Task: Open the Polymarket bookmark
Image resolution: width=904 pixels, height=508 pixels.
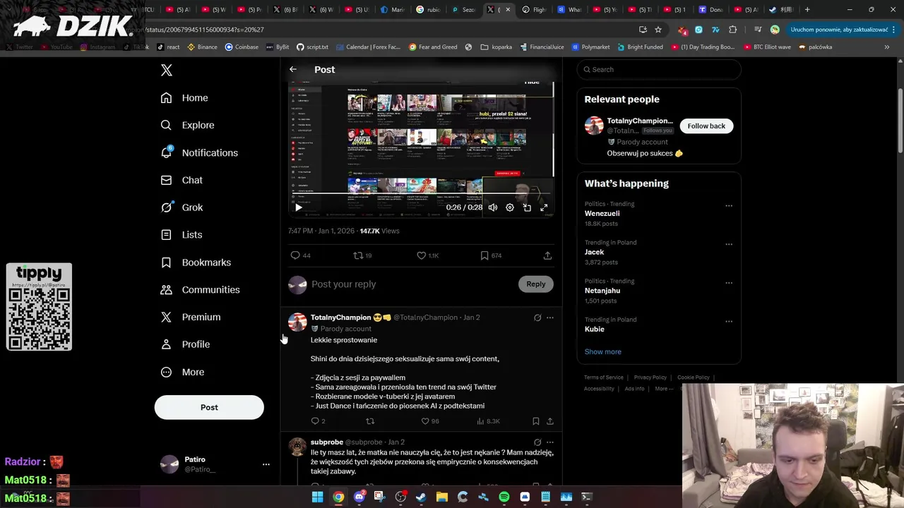Action: 590,47
